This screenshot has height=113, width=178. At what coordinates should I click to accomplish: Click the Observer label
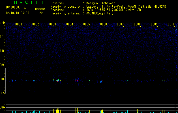click(x=57, y=3)
